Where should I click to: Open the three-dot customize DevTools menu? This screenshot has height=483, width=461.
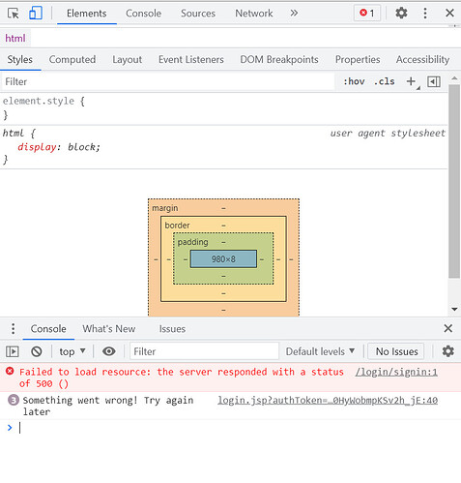pos(425,14)
